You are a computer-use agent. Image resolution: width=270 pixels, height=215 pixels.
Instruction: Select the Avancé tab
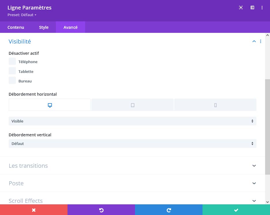coord(70,27)
